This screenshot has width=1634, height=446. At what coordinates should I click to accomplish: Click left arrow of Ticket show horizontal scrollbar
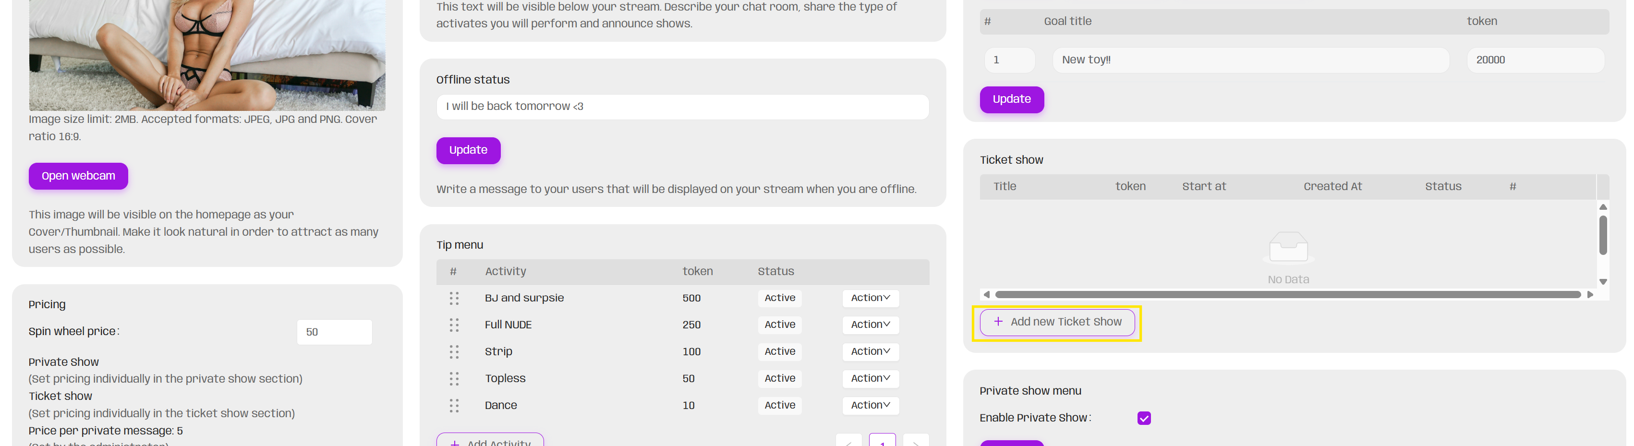[986, 294]
